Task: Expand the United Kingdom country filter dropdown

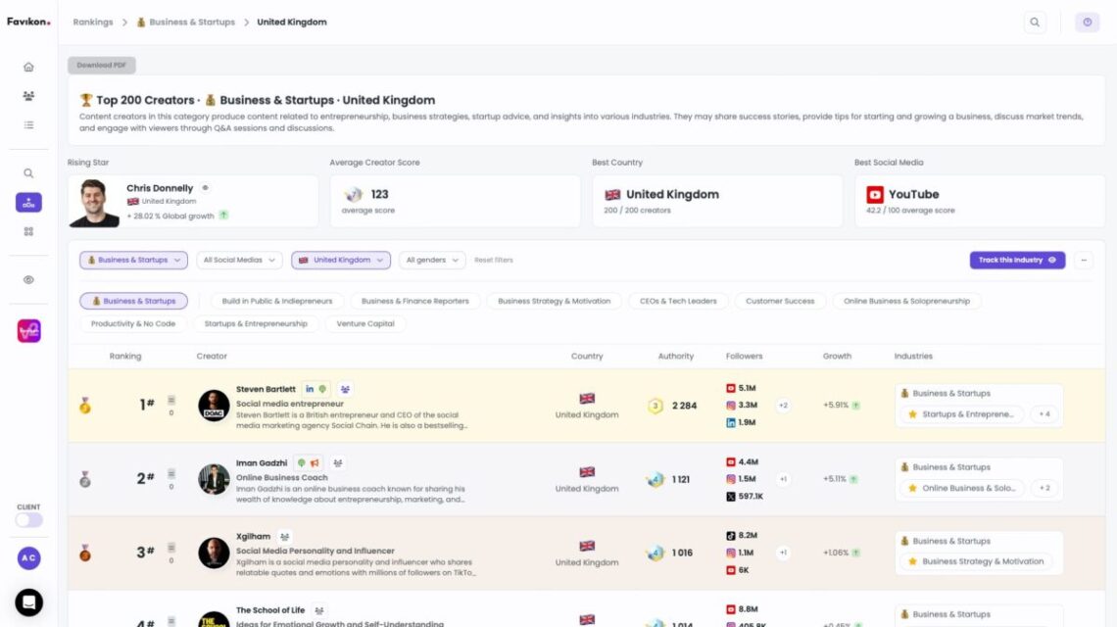Action: [341, 260]
